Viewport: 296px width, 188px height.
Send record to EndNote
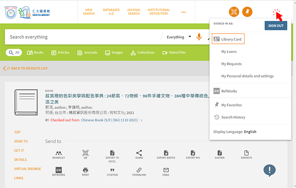pos(247,154)
